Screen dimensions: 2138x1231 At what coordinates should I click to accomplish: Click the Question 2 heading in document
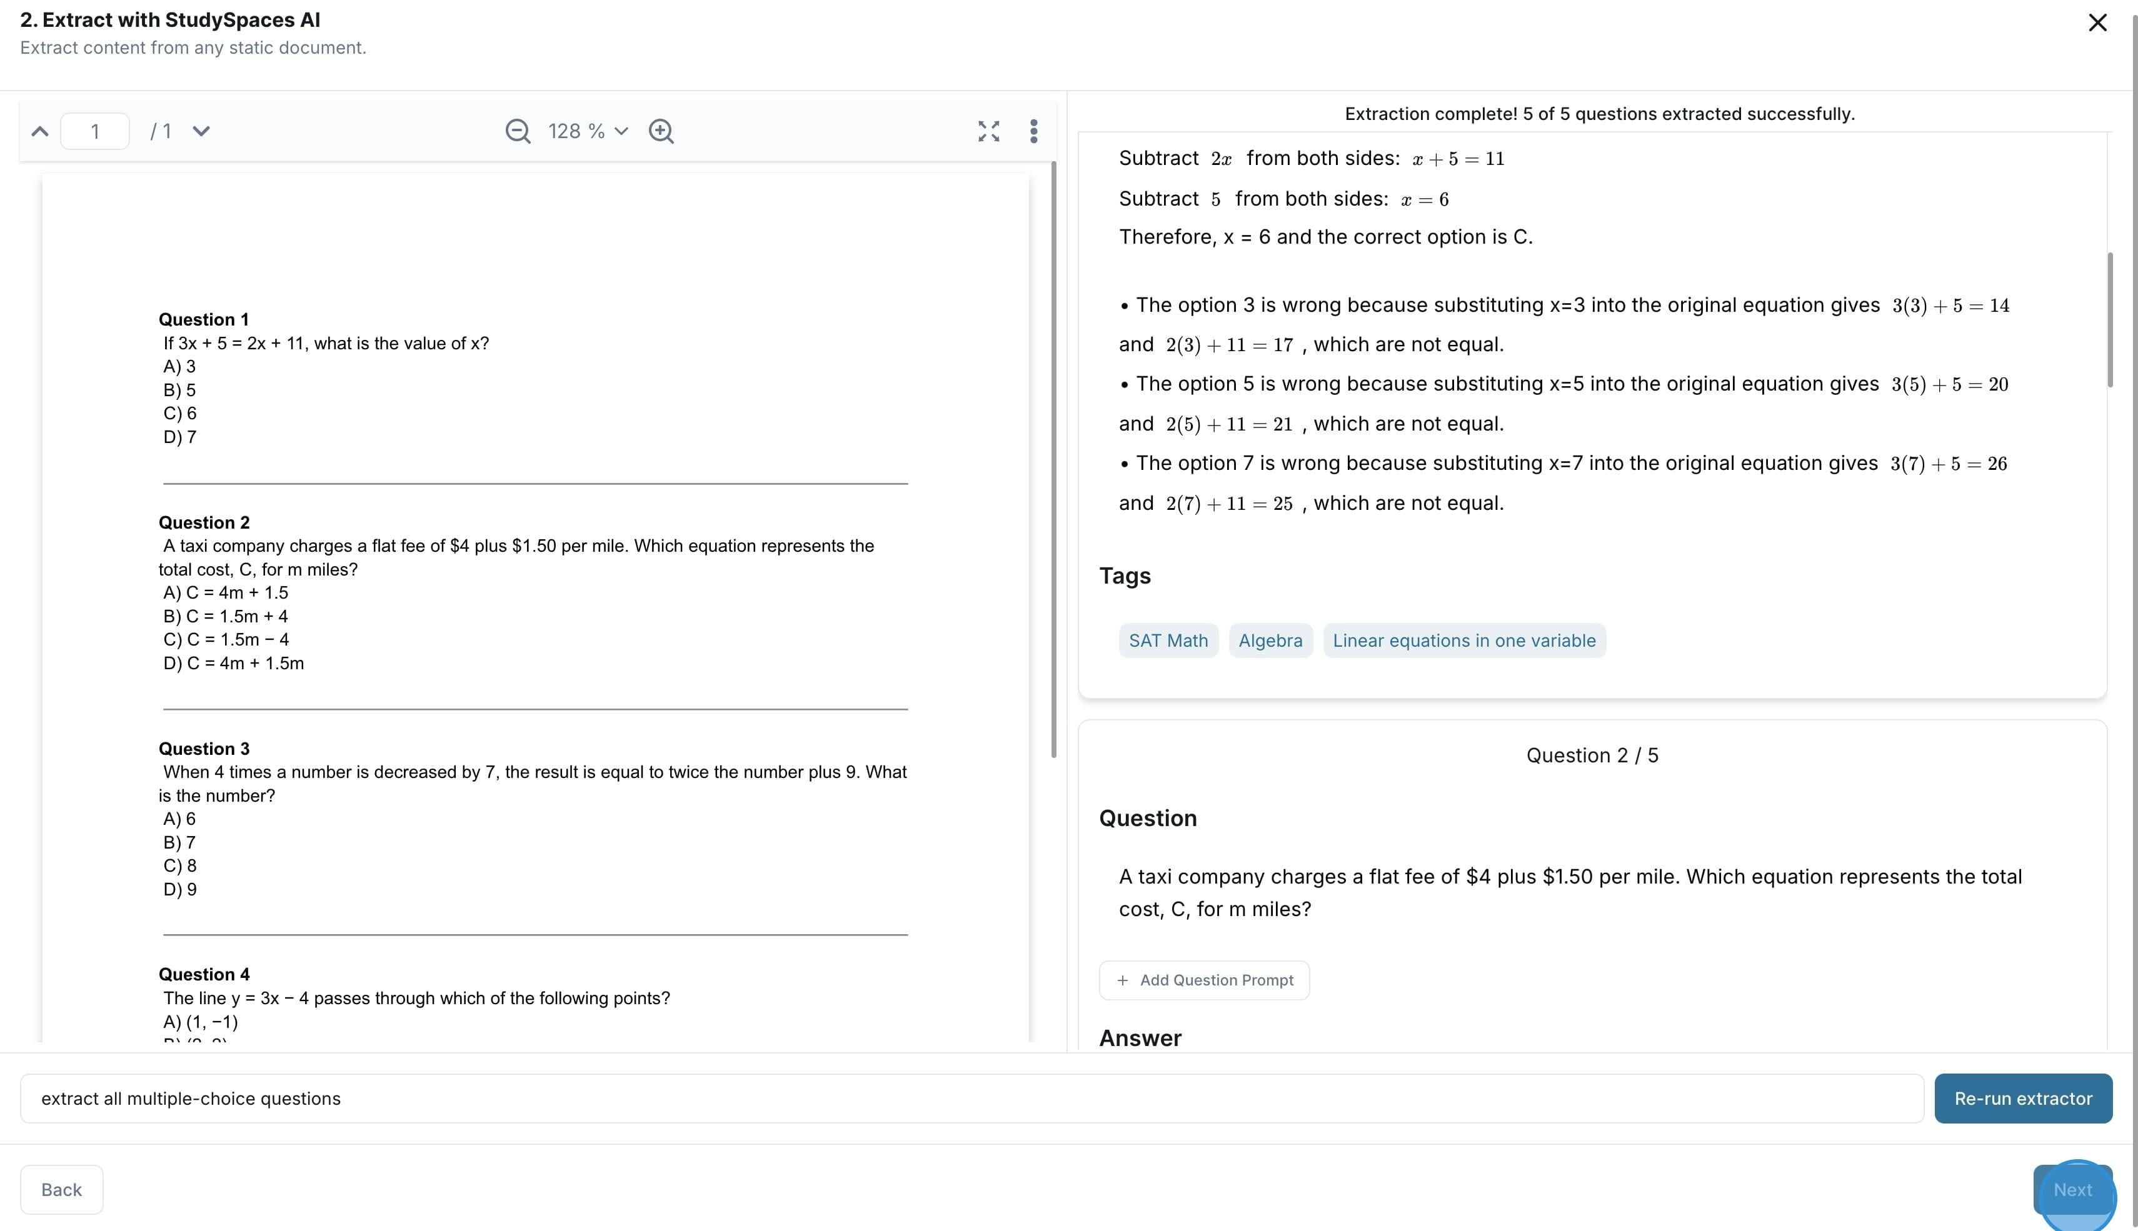coord(204,522)
